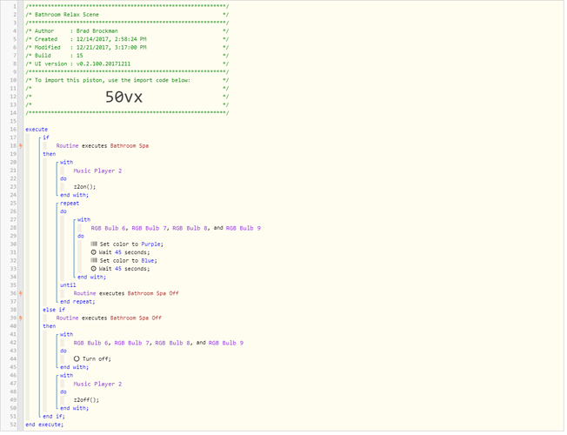Click the do keyword on line 29
Viewport: 567px width, 435px height.
point(81,237)
